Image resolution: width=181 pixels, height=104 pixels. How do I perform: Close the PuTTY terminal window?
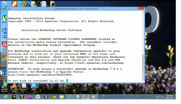click(x=141, y=8)
